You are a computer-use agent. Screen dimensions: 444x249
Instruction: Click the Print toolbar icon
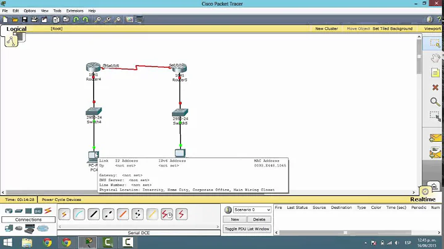[35, 20]
